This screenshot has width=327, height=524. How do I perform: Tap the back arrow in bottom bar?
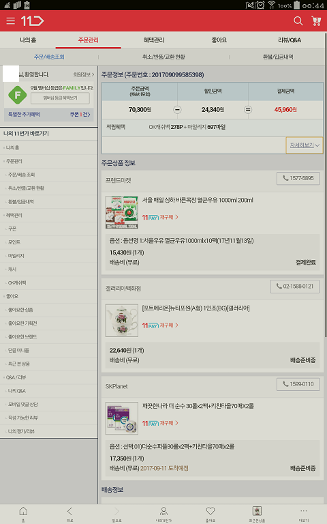(69, 514)
